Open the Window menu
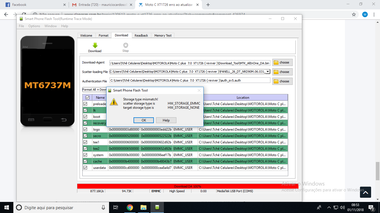 click(x=51, y=26)
